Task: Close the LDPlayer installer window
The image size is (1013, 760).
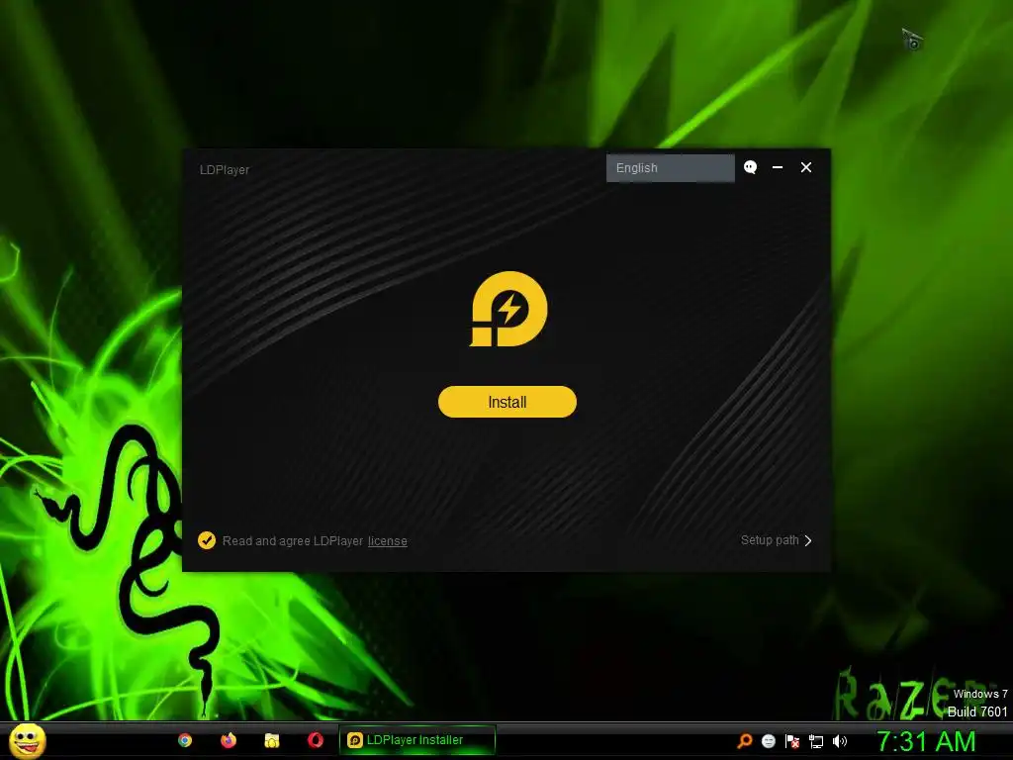Action: tap(805, 167)
